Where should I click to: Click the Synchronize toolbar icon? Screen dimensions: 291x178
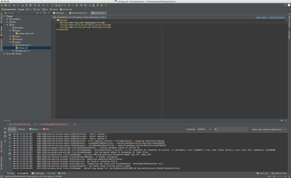coord(9,6)
